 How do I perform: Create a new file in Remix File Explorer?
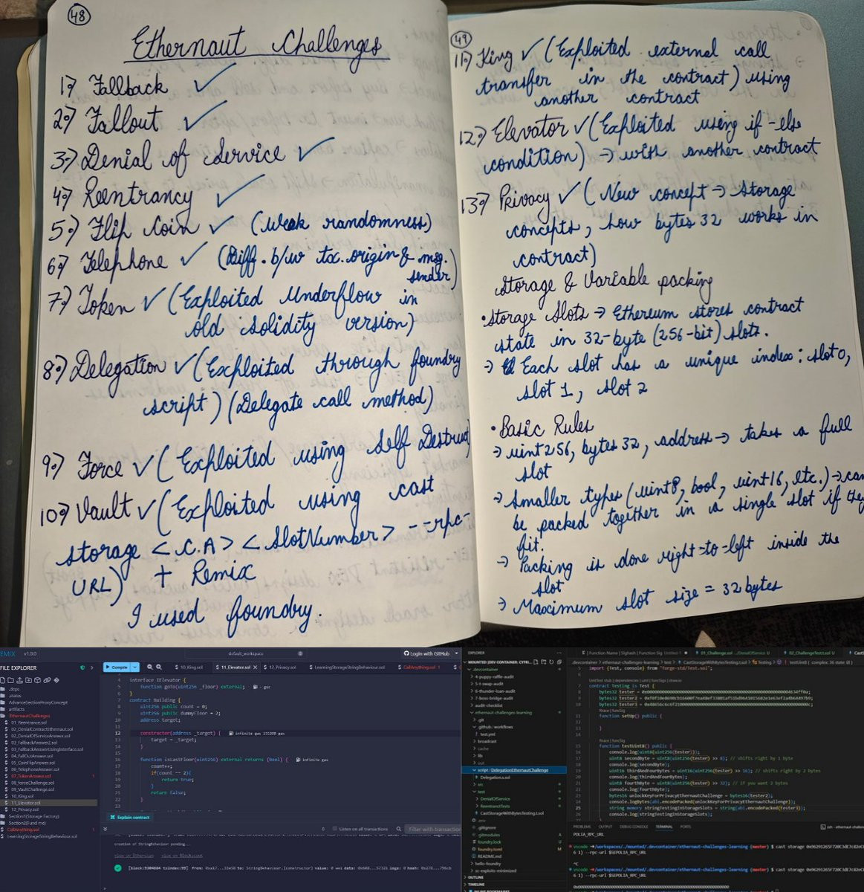[3, 680]
